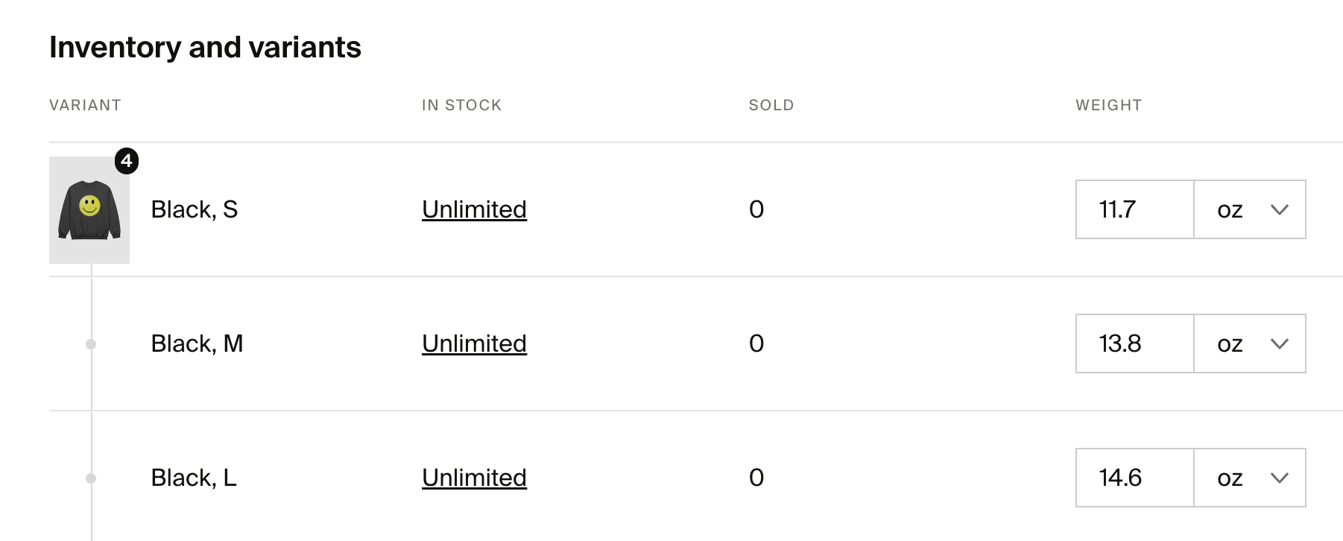Click the VARIANT column header
1343x541 pixels.
coord(85,105)
